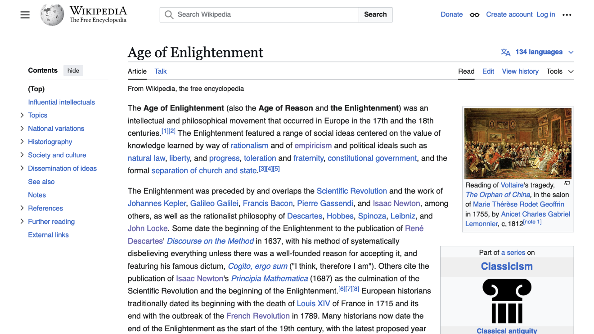Go to Influential intellectuals section
The image size is (594, 334).
pos(62,102)
